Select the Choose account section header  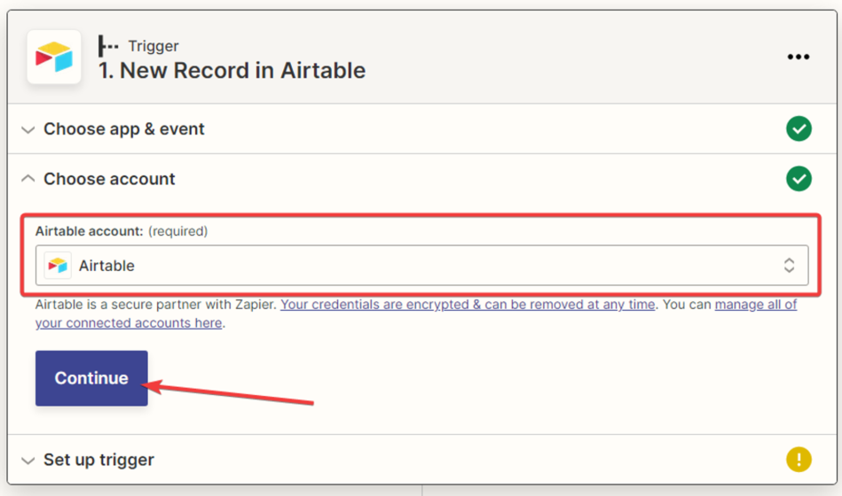(x=109, y=179)
